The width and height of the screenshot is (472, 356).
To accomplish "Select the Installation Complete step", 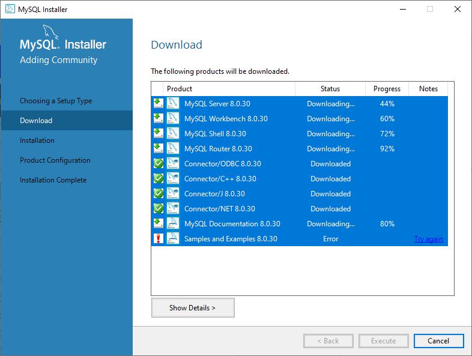I will point(53,180).
